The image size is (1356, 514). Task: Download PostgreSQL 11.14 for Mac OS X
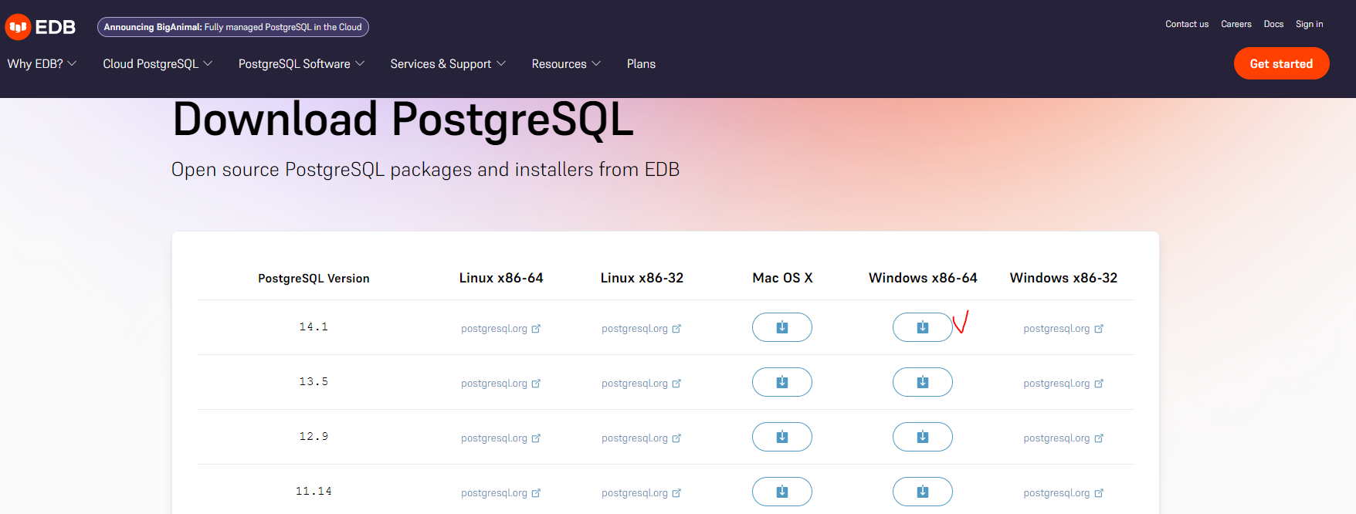pyautogui.click(x=781, y=492)
